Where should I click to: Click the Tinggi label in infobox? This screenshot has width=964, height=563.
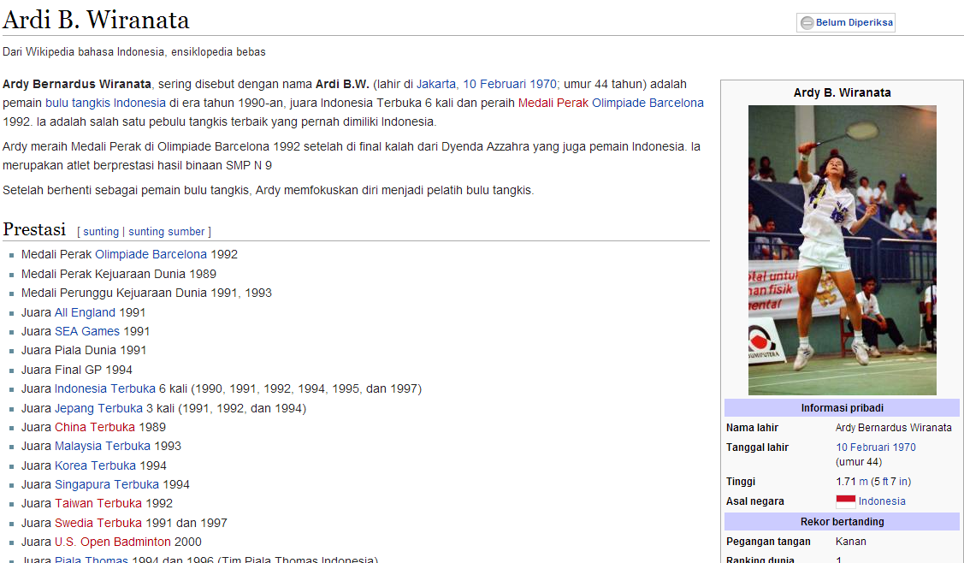[x=740, y=482]
